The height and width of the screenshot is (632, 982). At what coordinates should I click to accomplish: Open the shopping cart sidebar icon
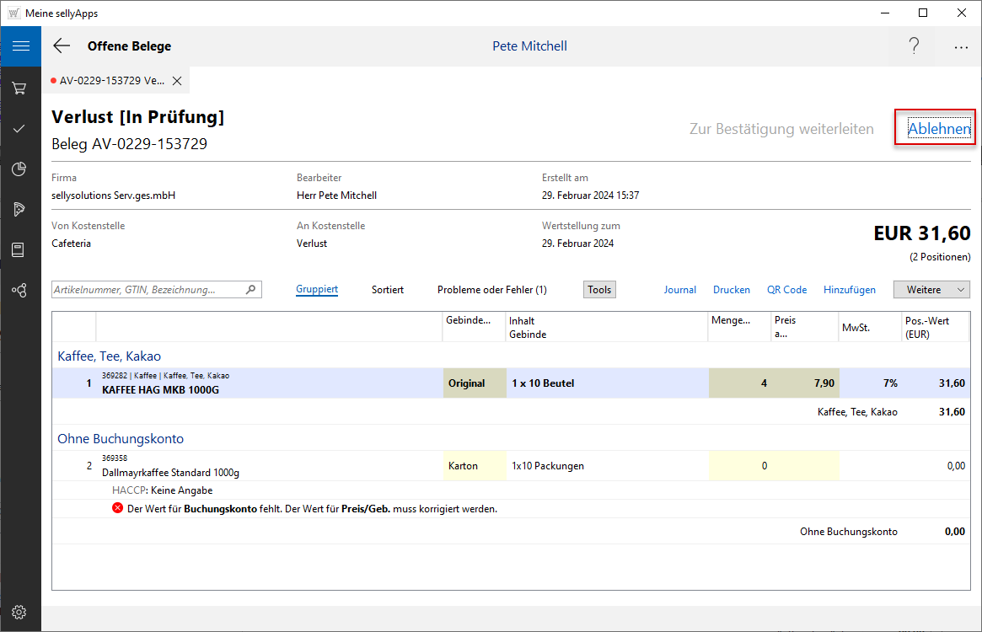[x=19, y=88]
